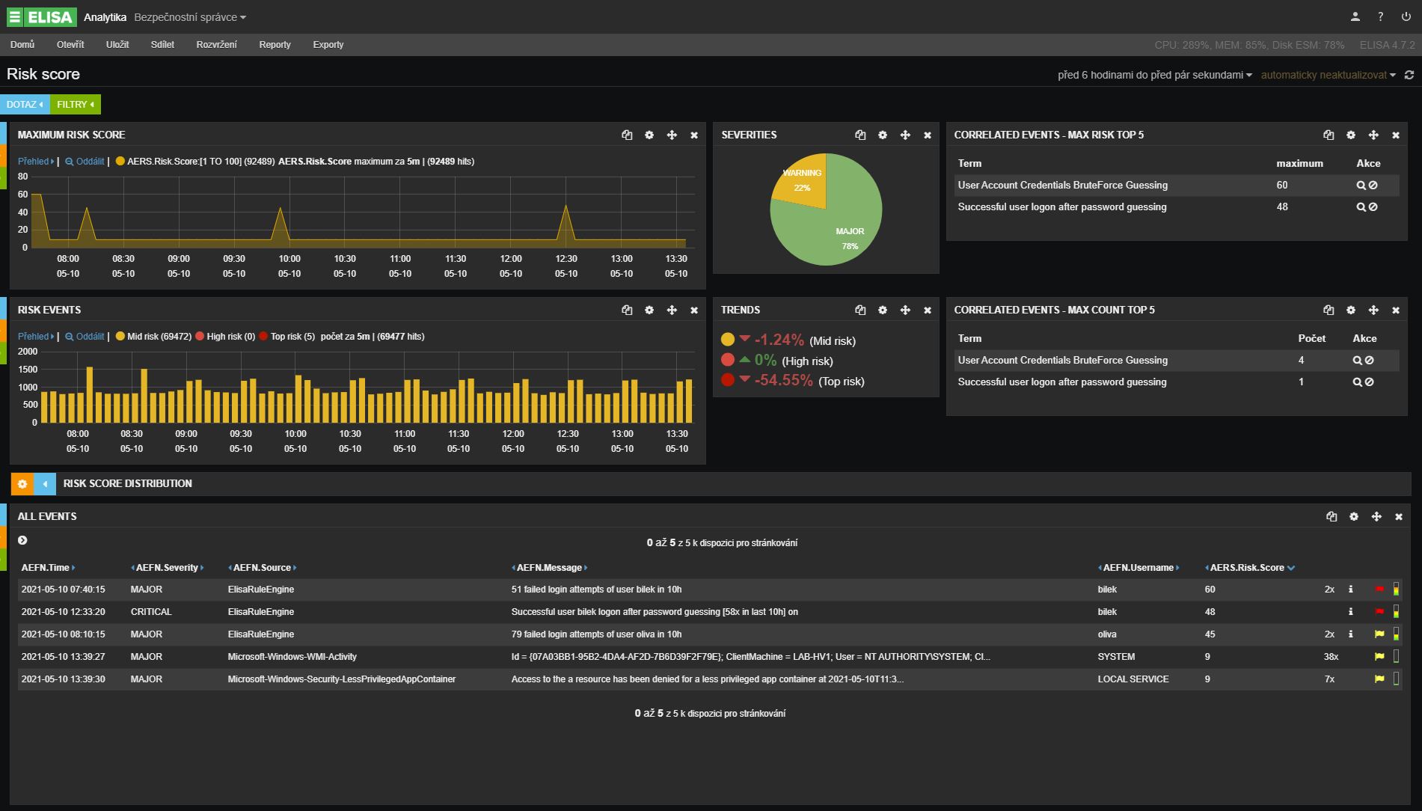Click the logout power icon

pyautogui.click(x=1406, y=16)
